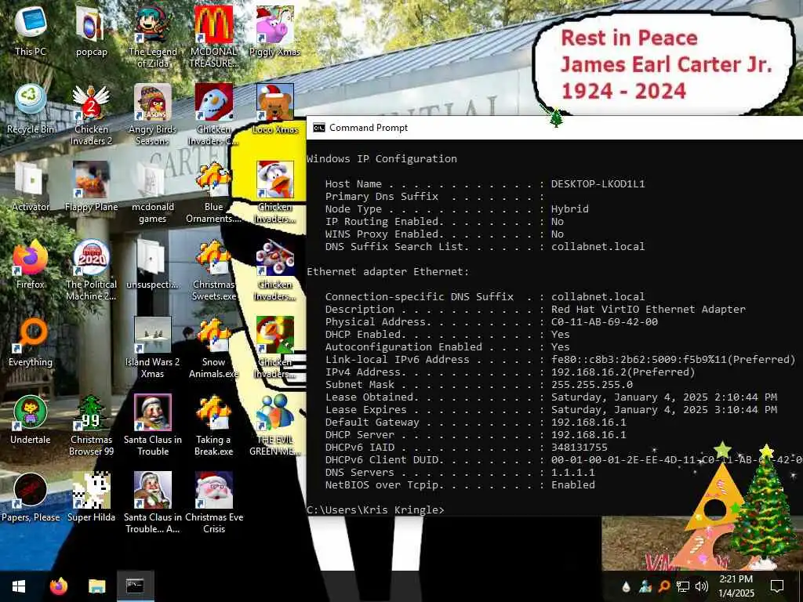The width and height of the screenshot is (803, 602).
Task: Open the mcdonald games folder
Action: (153, 193)
